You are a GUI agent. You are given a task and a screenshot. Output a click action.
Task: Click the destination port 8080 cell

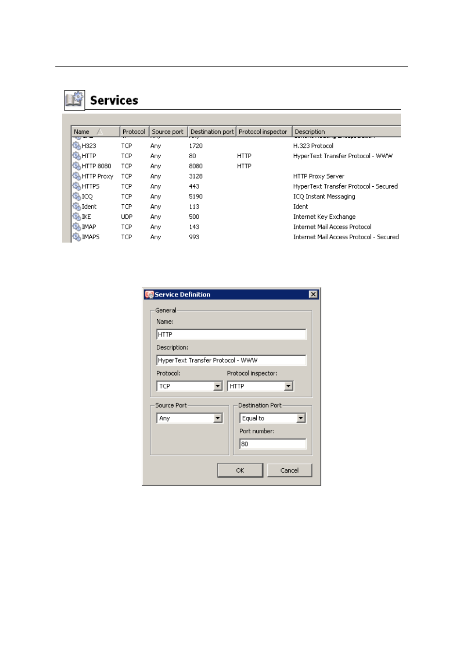click(x=196, y=166)
